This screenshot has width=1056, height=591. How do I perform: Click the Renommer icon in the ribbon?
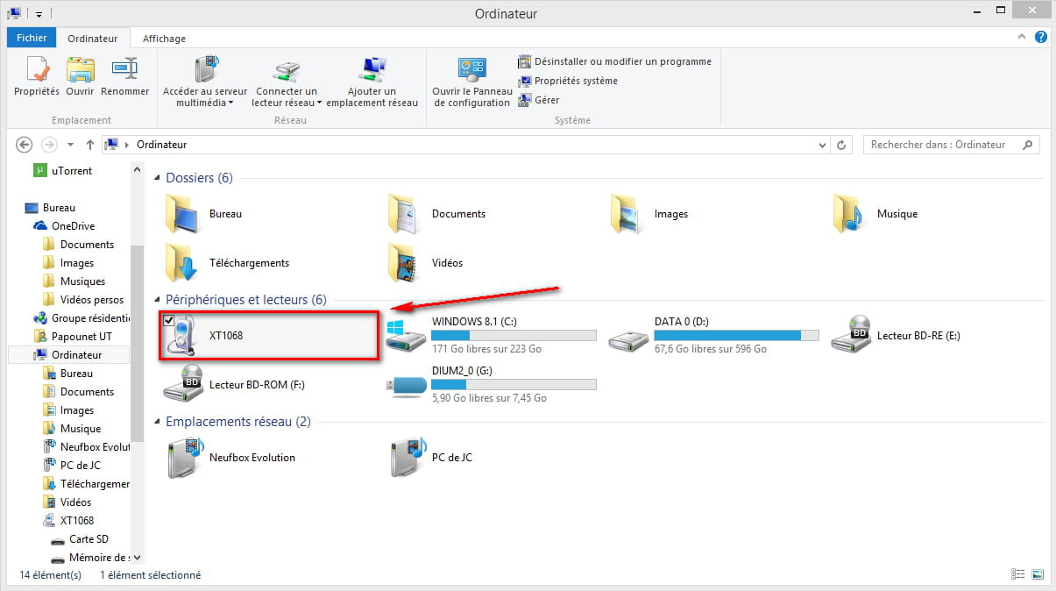pos(124,69)
